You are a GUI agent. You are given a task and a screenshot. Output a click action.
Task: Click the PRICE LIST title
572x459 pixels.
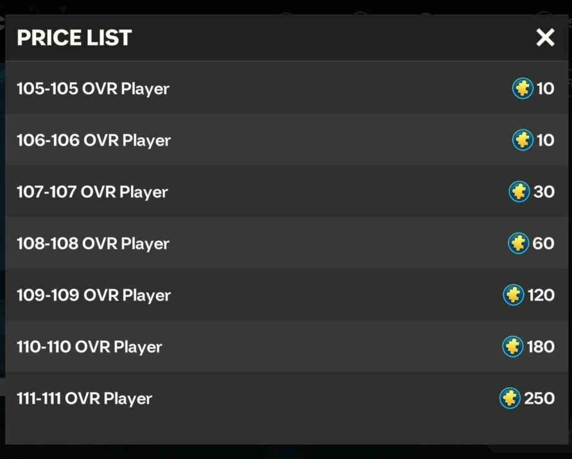74,37
